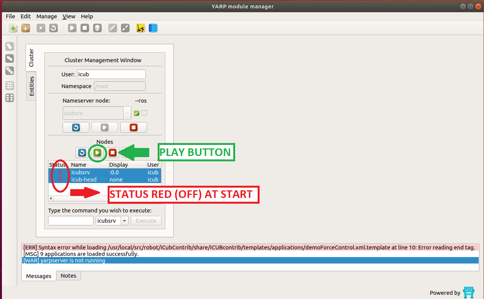Click red stop button for Nameserver node
The image size is (484, 299).
point(133,127)
